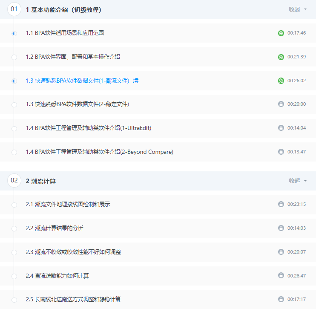Click lock icon for lesson 2.3
Viewport: 316px width, 309px height.
click(x=281, y=252)
